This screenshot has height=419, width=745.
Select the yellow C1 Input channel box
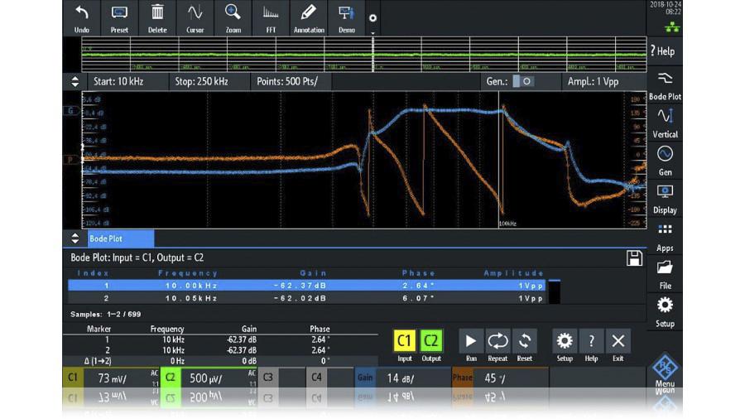coord(404,340)
